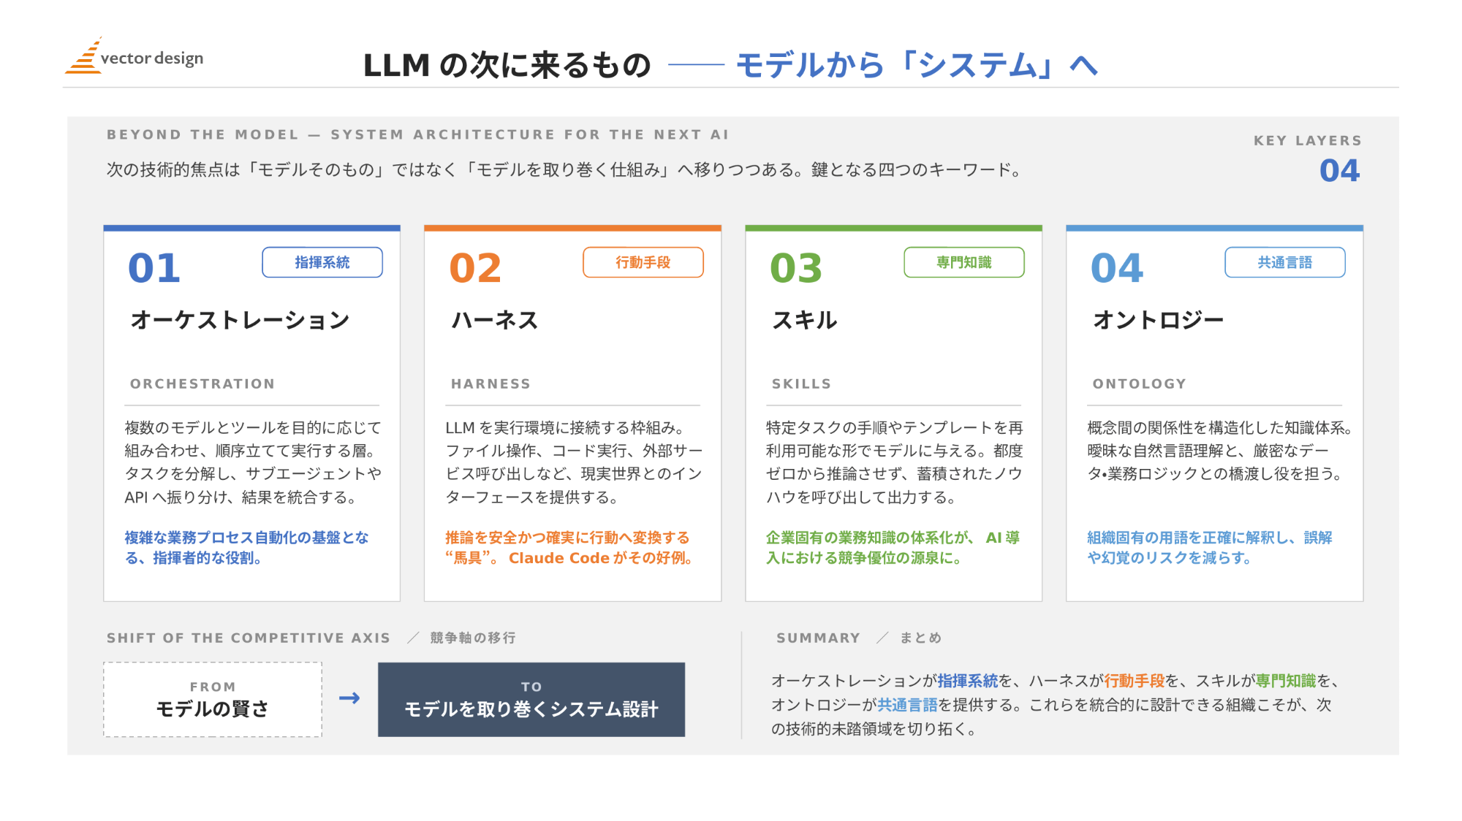Click the ハーネス card title

coord(495,320)
